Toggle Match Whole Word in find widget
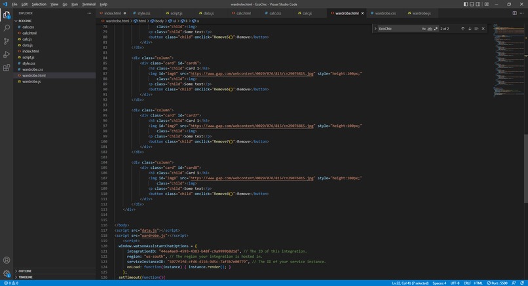This screenshot has width=528, height=286. (430, 29)
